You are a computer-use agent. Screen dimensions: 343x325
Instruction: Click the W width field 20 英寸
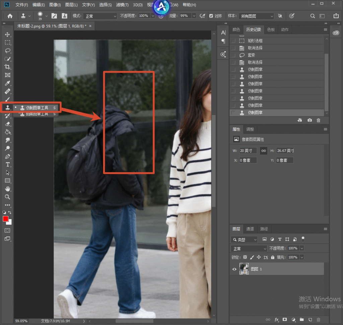tap(248, 151)
